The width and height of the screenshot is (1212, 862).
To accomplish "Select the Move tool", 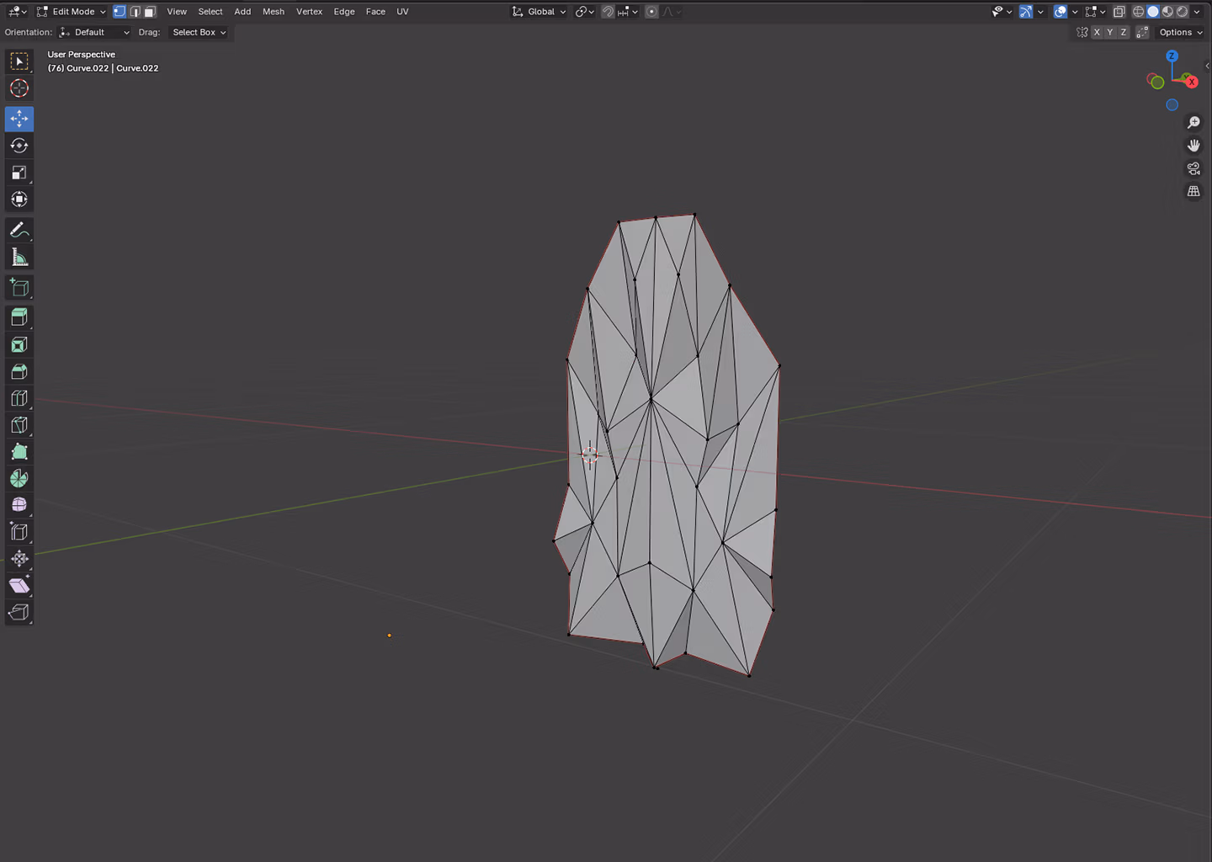I will [19, 119].
